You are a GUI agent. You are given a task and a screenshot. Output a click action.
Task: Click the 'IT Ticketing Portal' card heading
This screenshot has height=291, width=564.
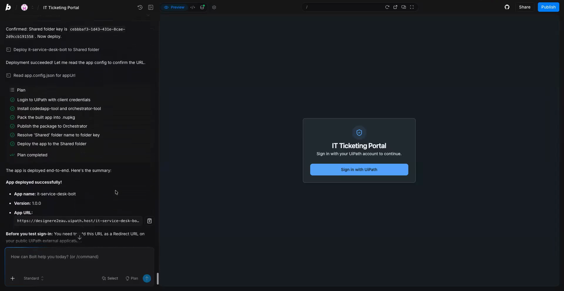click(x=359, y=146)
